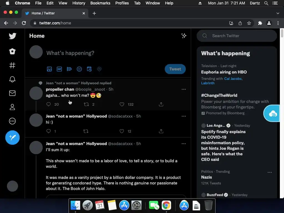This screenshot has width=284, height=213.
Task: Open Euphoria airing on HBO trend
Action: 224,72
